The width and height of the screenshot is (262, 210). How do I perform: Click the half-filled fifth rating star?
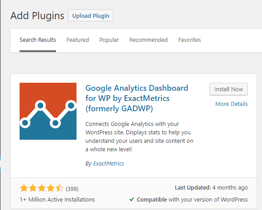(x=60, y=188)
